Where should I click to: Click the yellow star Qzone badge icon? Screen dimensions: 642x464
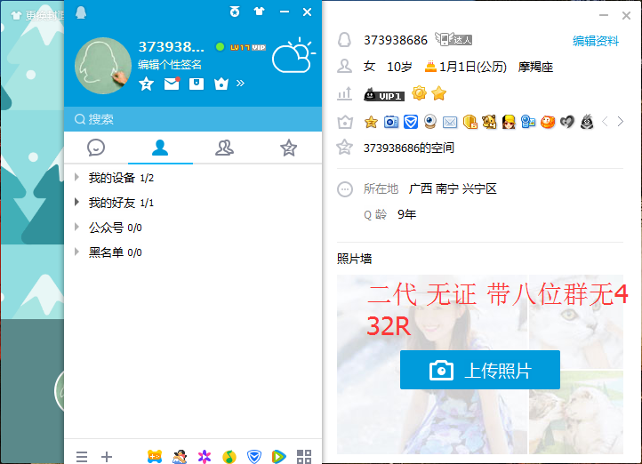click(371, 122)
